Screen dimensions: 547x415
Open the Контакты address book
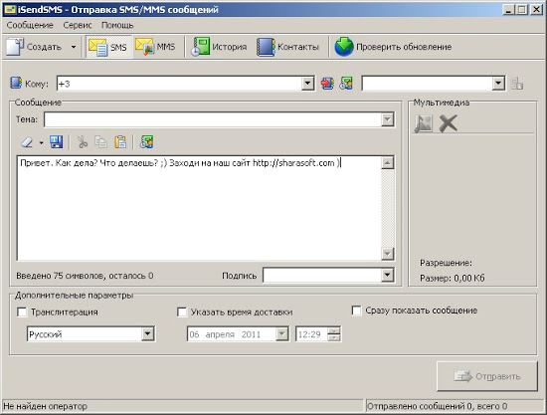[288, 47]
